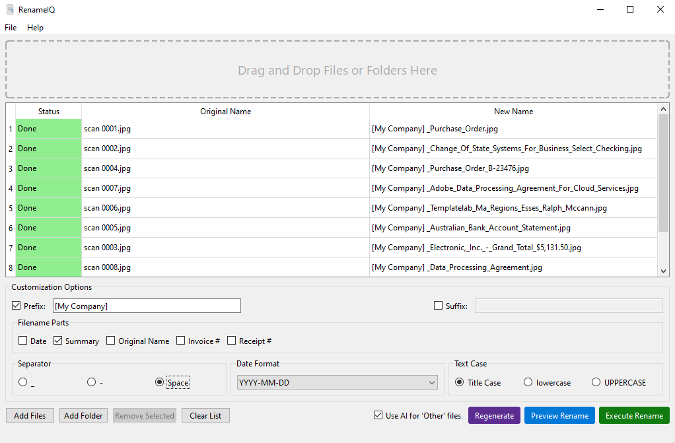Click the Add Files button
Viewport: 675px width, 443px height.
tap(30, 416)
